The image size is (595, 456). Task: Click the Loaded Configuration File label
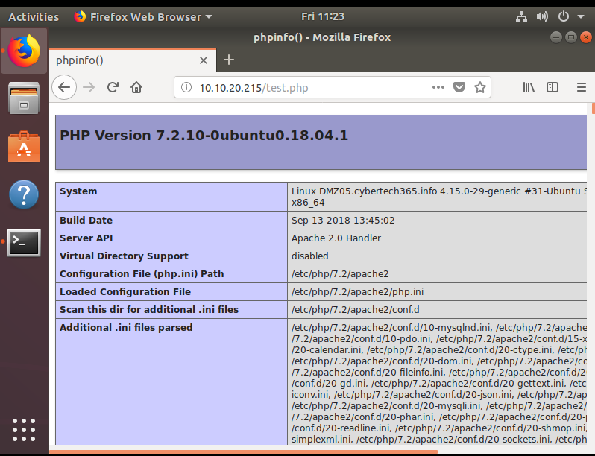125,291
